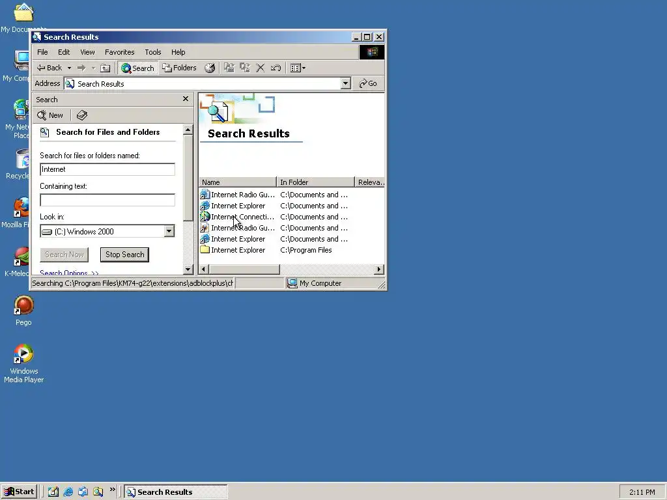667x500 pixels.
Task: Start a New search
Action: tap(50, 115)
